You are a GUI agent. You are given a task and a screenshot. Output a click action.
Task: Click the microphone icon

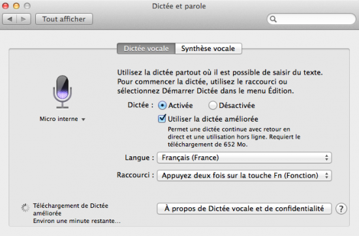coord(62,92)
